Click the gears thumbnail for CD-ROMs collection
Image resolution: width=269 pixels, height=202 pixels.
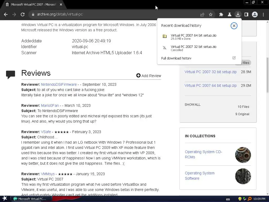pos(243,155)
